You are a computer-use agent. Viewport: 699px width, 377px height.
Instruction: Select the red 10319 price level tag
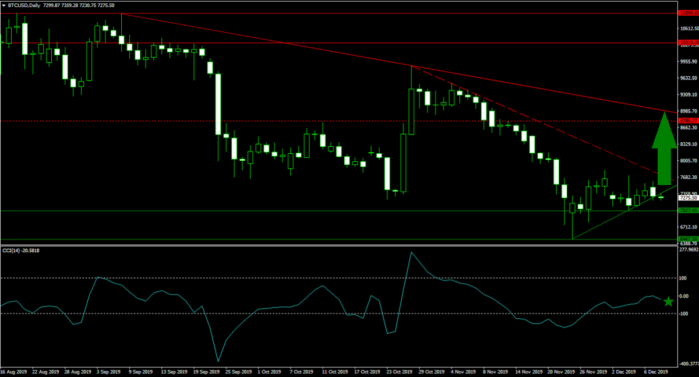(689, 43)
